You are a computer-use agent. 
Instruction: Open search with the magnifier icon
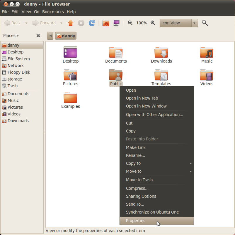tap(205, 23)
